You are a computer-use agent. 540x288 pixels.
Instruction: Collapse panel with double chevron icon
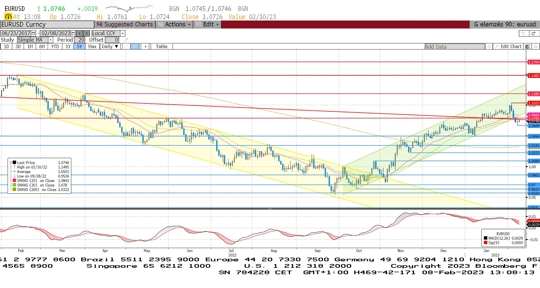point(489,47)
